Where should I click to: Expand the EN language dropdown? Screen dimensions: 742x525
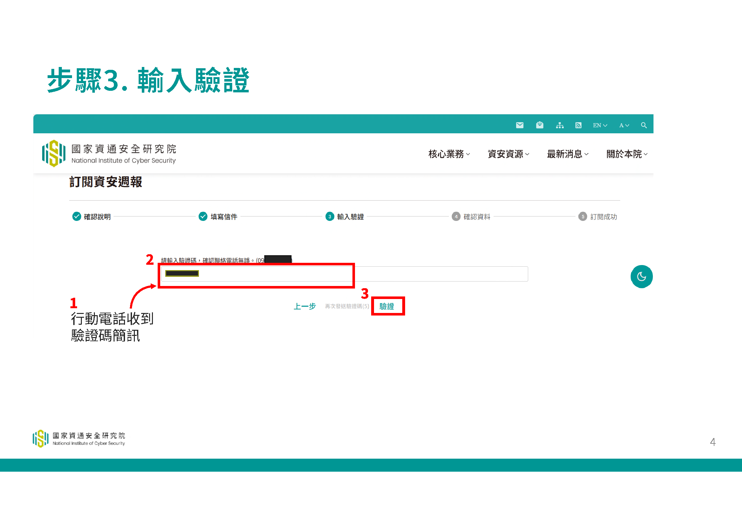[600, 125]
